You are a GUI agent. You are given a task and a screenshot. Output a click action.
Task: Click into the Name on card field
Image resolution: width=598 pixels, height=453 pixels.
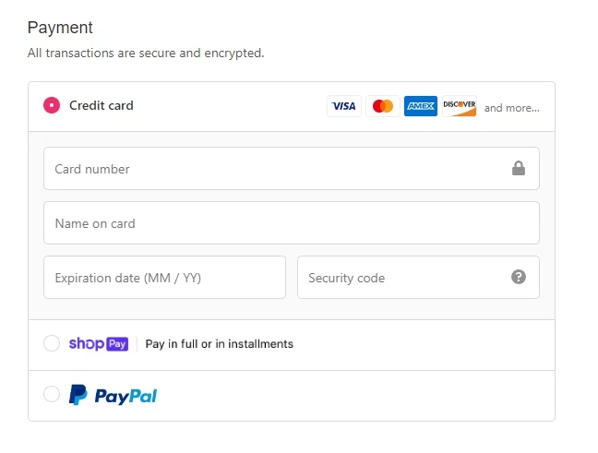[x=291, y=223]
